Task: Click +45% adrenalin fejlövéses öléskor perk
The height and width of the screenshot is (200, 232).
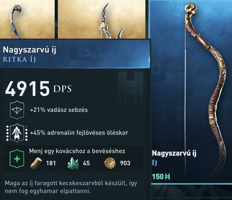Action: tap(79, 133)
